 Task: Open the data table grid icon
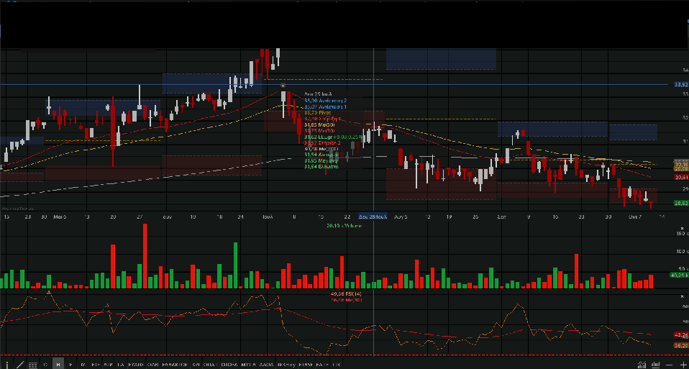point(32,365)
